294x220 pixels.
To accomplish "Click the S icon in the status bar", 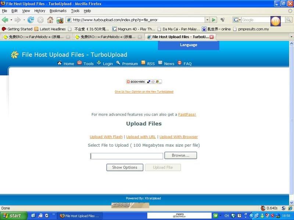I will (x=283, y=208).
